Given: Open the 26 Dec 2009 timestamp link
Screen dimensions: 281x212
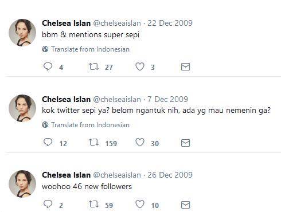Looking at the screenshot, I should 170,175.
